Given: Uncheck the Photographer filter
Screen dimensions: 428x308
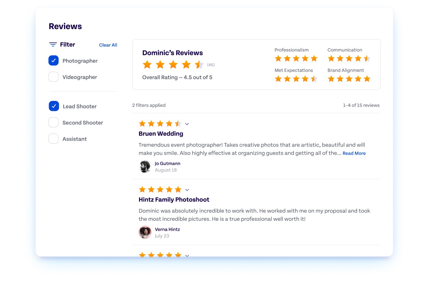Looking at the screenshot, I should click(54, 61).
